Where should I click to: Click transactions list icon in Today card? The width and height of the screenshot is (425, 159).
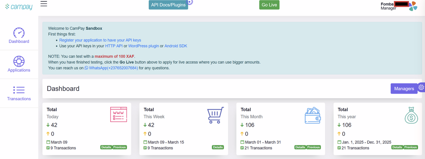tap(48, 148)
